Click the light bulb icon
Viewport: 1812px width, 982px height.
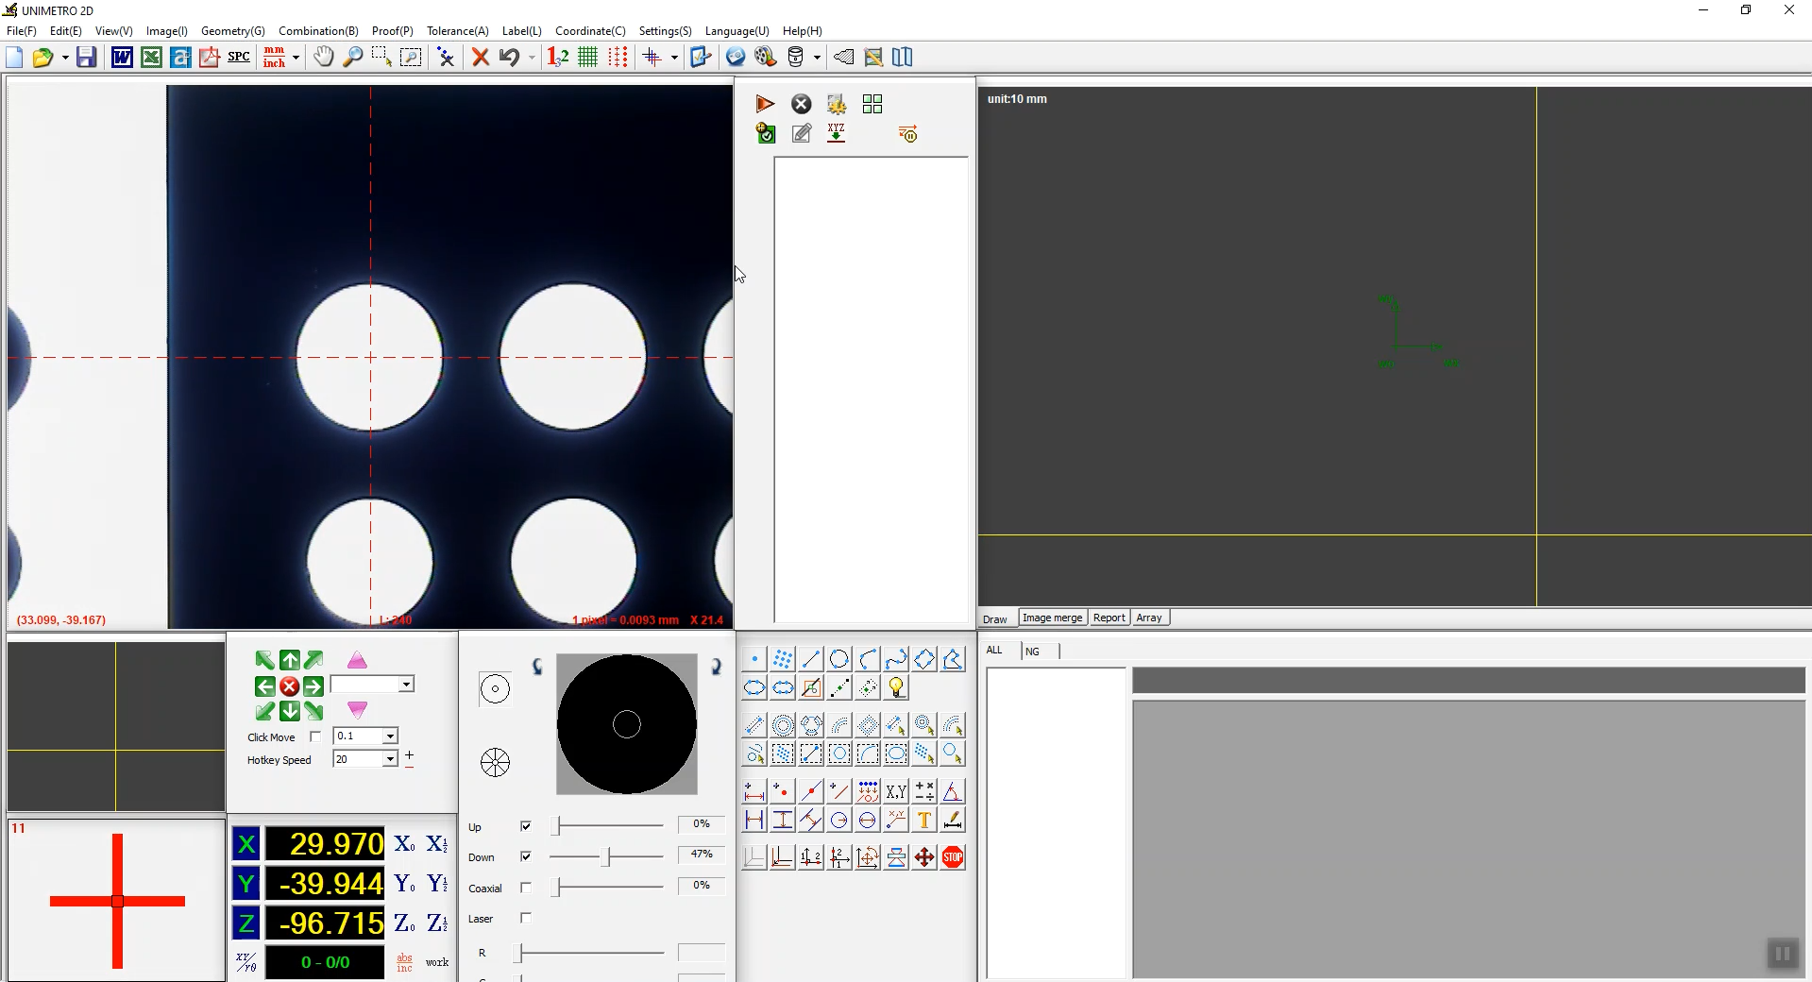pyautogui.click(x=896, y=687)
